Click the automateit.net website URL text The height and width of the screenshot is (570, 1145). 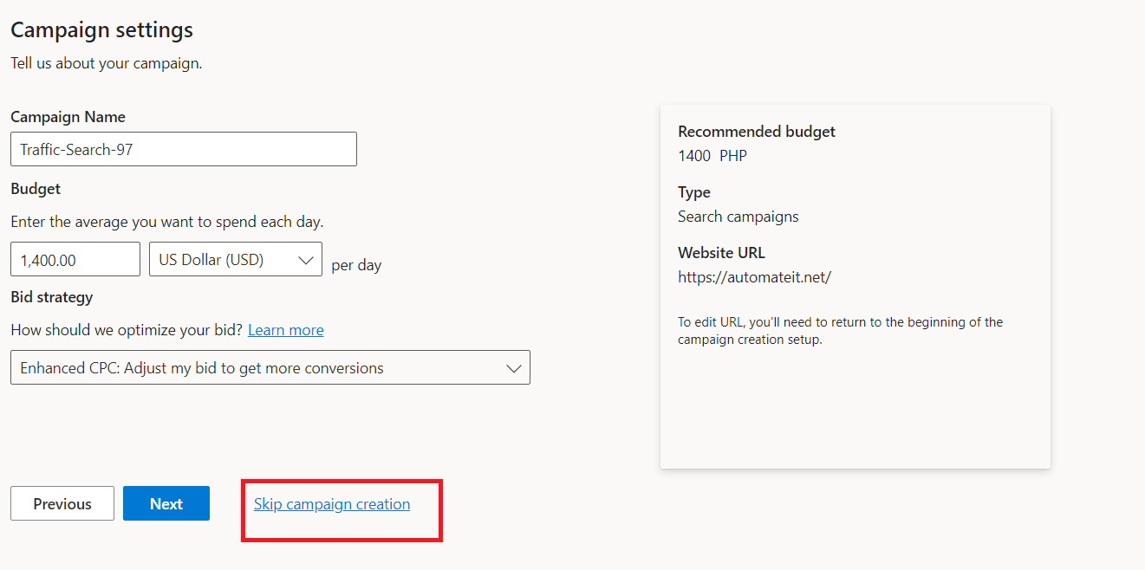(x=754, y=277)
